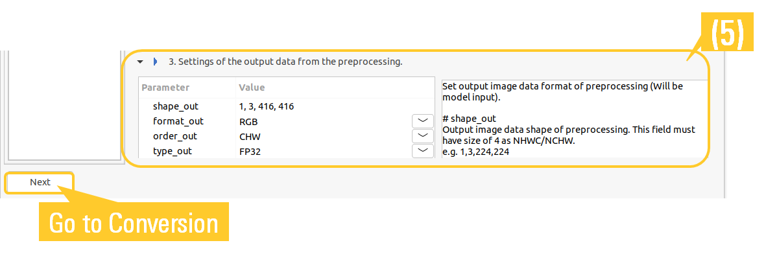Click the section 3 output data settings title
766x256 pixels.
click(x=285, y=62)
